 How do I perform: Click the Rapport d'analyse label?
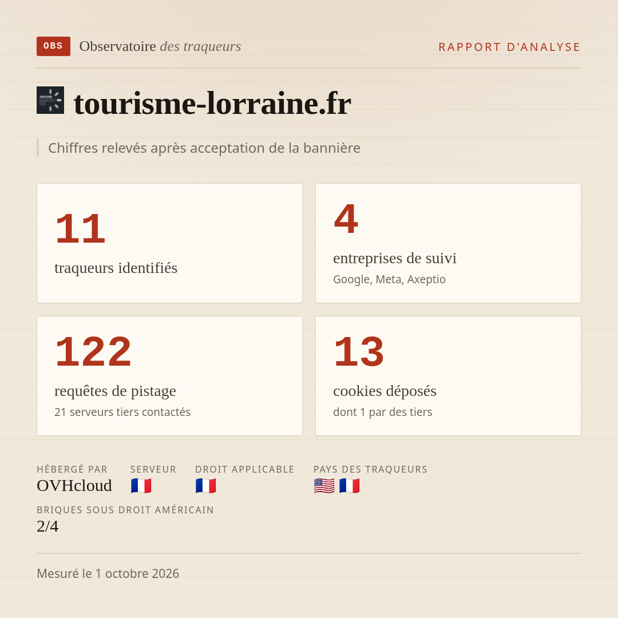[x=510, y=47]
